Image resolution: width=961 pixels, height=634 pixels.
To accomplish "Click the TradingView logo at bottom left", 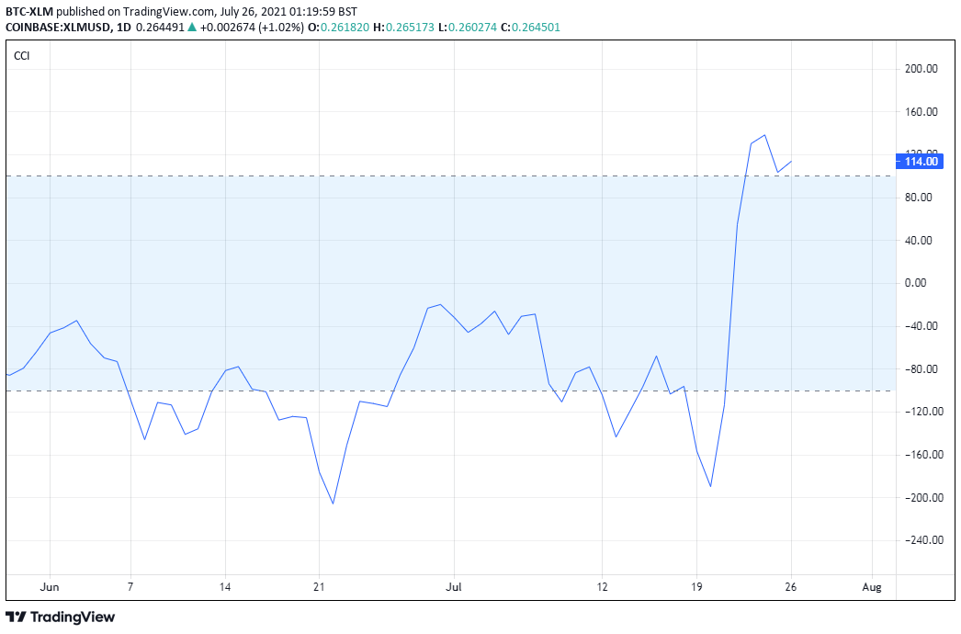I will [x=60, y=617].
